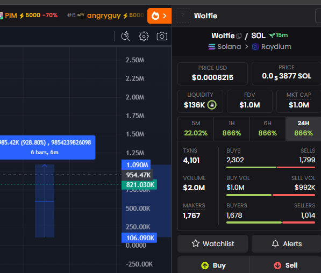The height and width of the screenshot is (273, 321).
Task: Click the BUYERS 1,678 value
Action: (234, 215)
